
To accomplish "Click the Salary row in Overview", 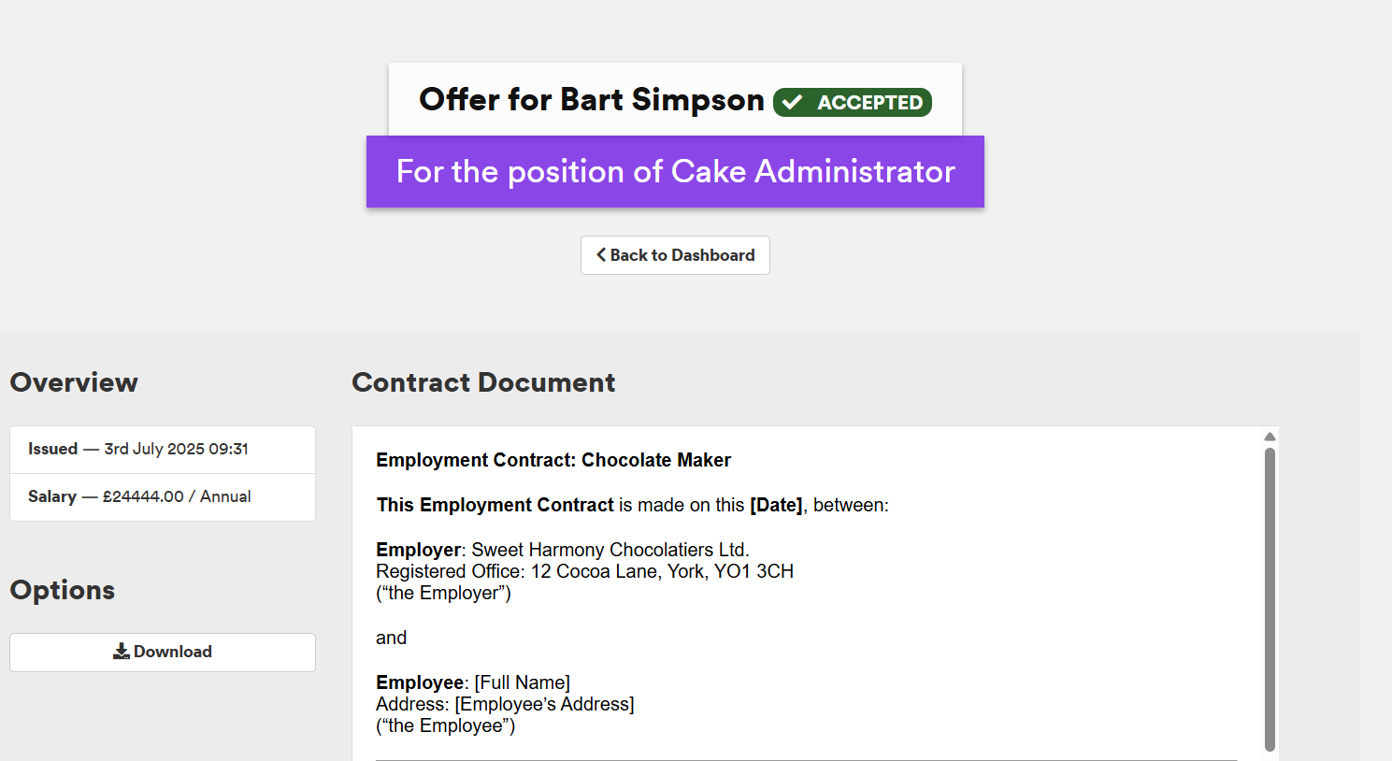I will pos(163,497).
